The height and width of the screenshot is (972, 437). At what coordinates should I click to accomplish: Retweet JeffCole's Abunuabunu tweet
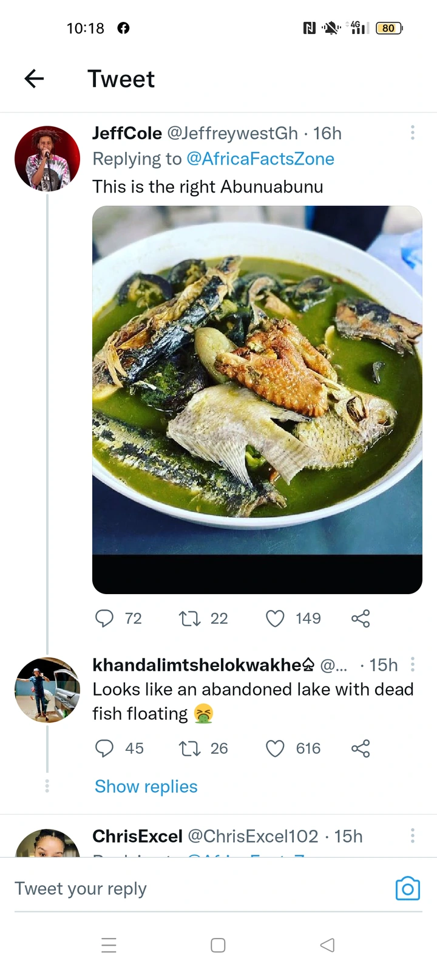click(x=189, y=618)
